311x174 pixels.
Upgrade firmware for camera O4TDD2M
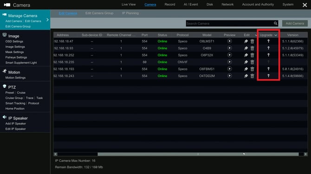pos(268,76)
